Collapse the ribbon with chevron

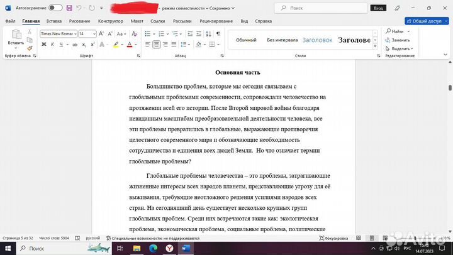tap(445, 54)
